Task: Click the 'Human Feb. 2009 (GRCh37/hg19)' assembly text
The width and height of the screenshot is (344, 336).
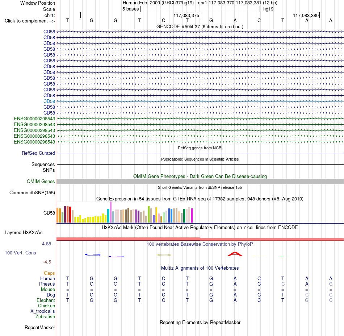Action: 158,3
